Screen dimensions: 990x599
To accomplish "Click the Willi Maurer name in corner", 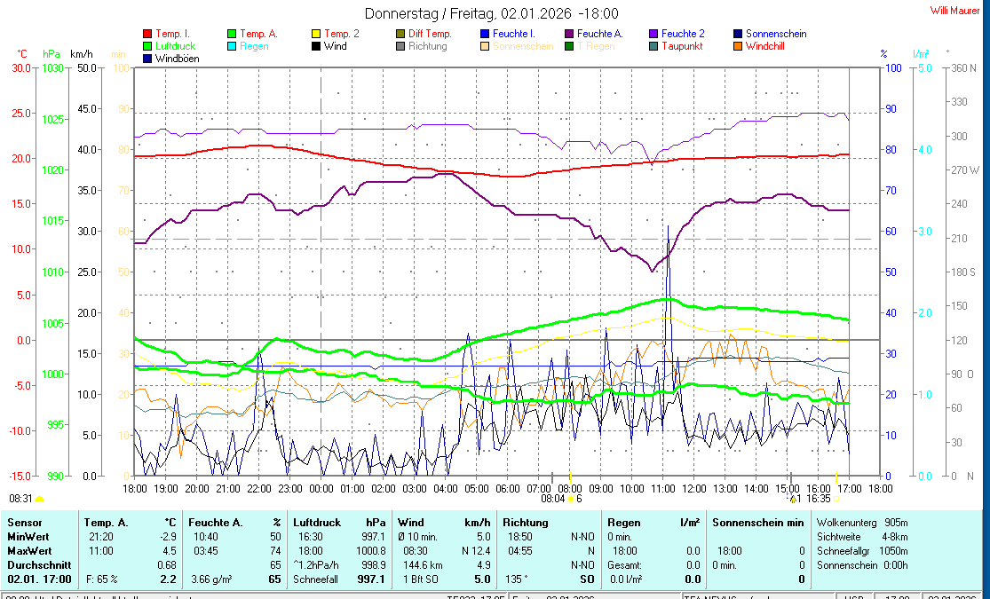I will 955,11.
